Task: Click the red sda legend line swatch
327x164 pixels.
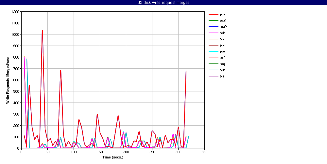Action: click(213, 14)
